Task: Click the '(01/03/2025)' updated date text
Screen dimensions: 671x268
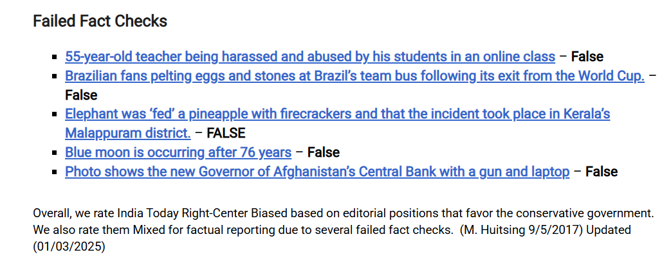Action: pos(69,247)
